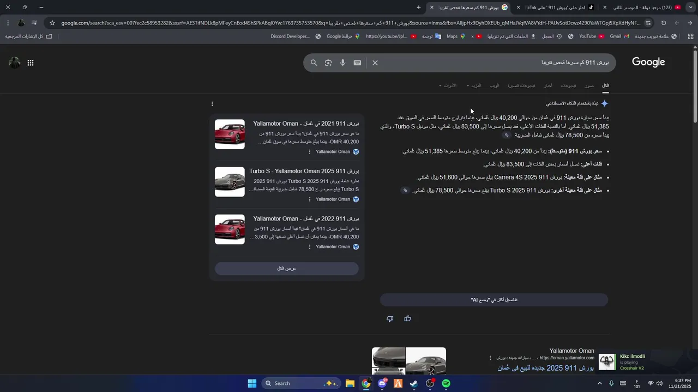Open the Google account profile avatar

pyautogui.click(x=15, y=63)
